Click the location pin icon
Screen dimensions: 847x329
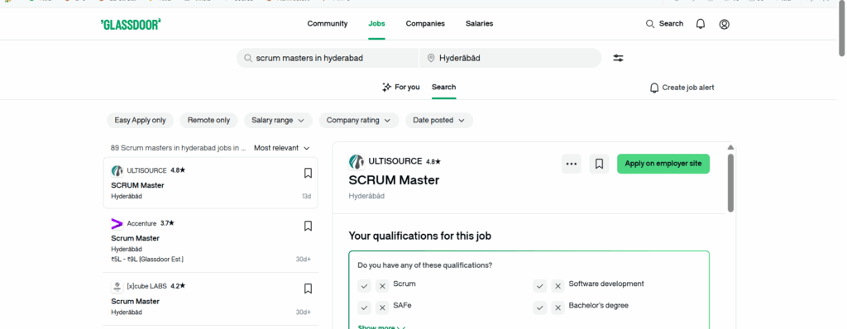[x=430, y=58]
